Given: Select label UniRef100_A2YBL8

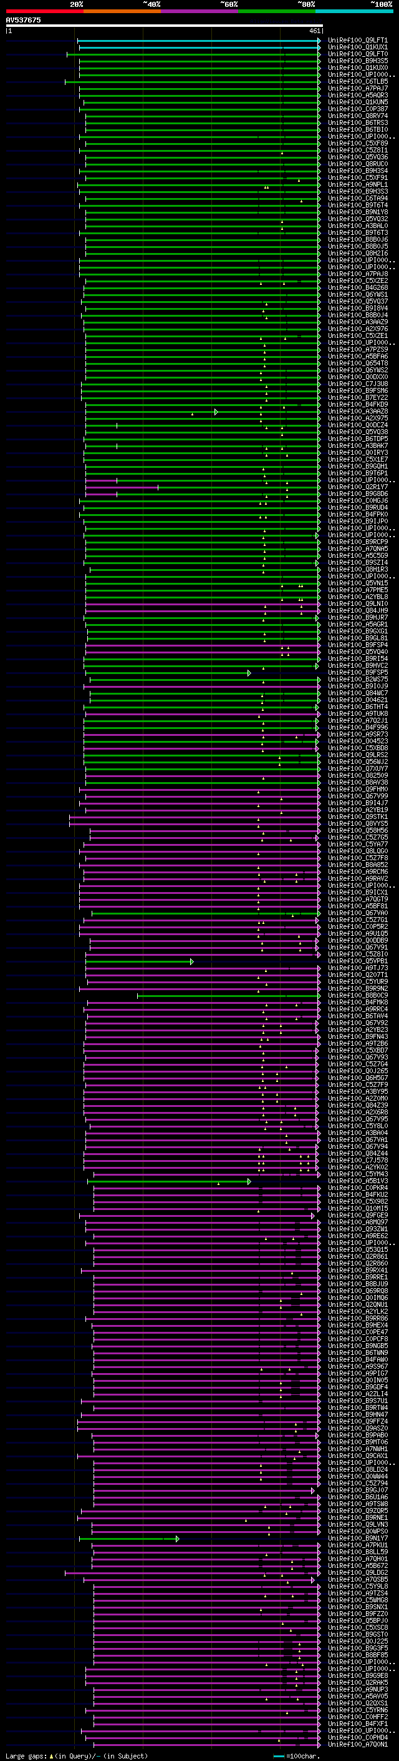Looking at the screenshot, I should [x=358, y=596].
